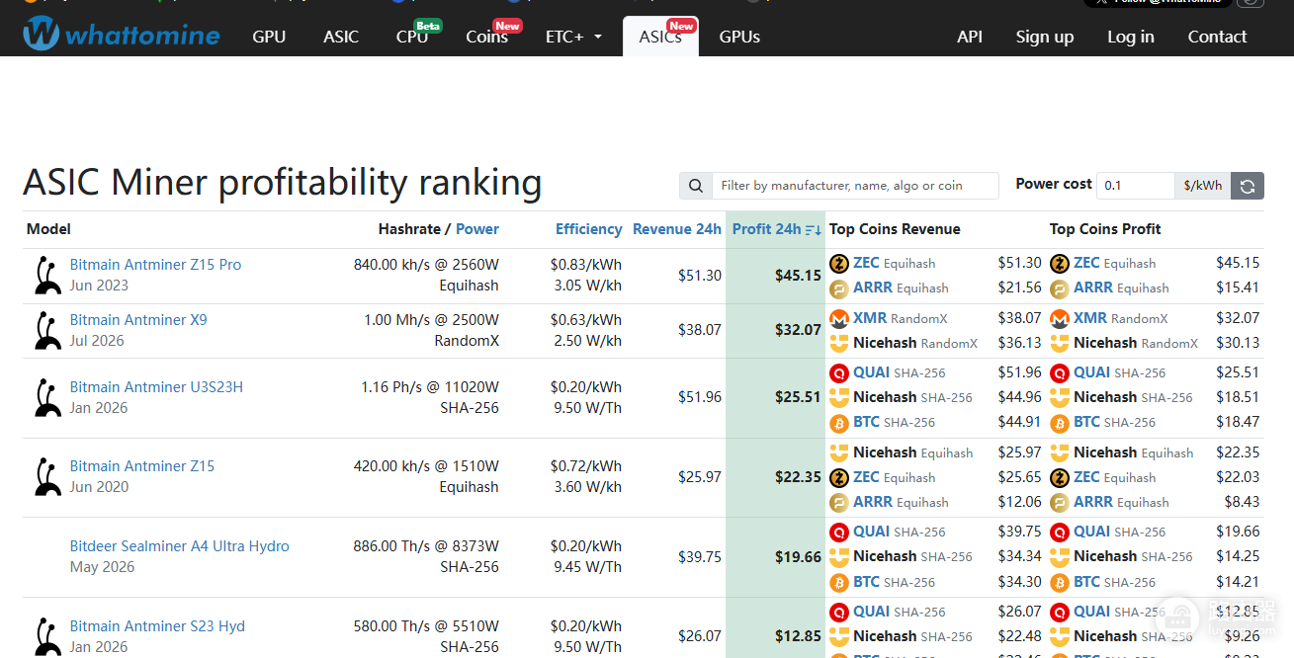Expand the ETC+ dropdown menu
Image resolution: width=1294 pixels, height=658 pixels.
coord(573,37)
